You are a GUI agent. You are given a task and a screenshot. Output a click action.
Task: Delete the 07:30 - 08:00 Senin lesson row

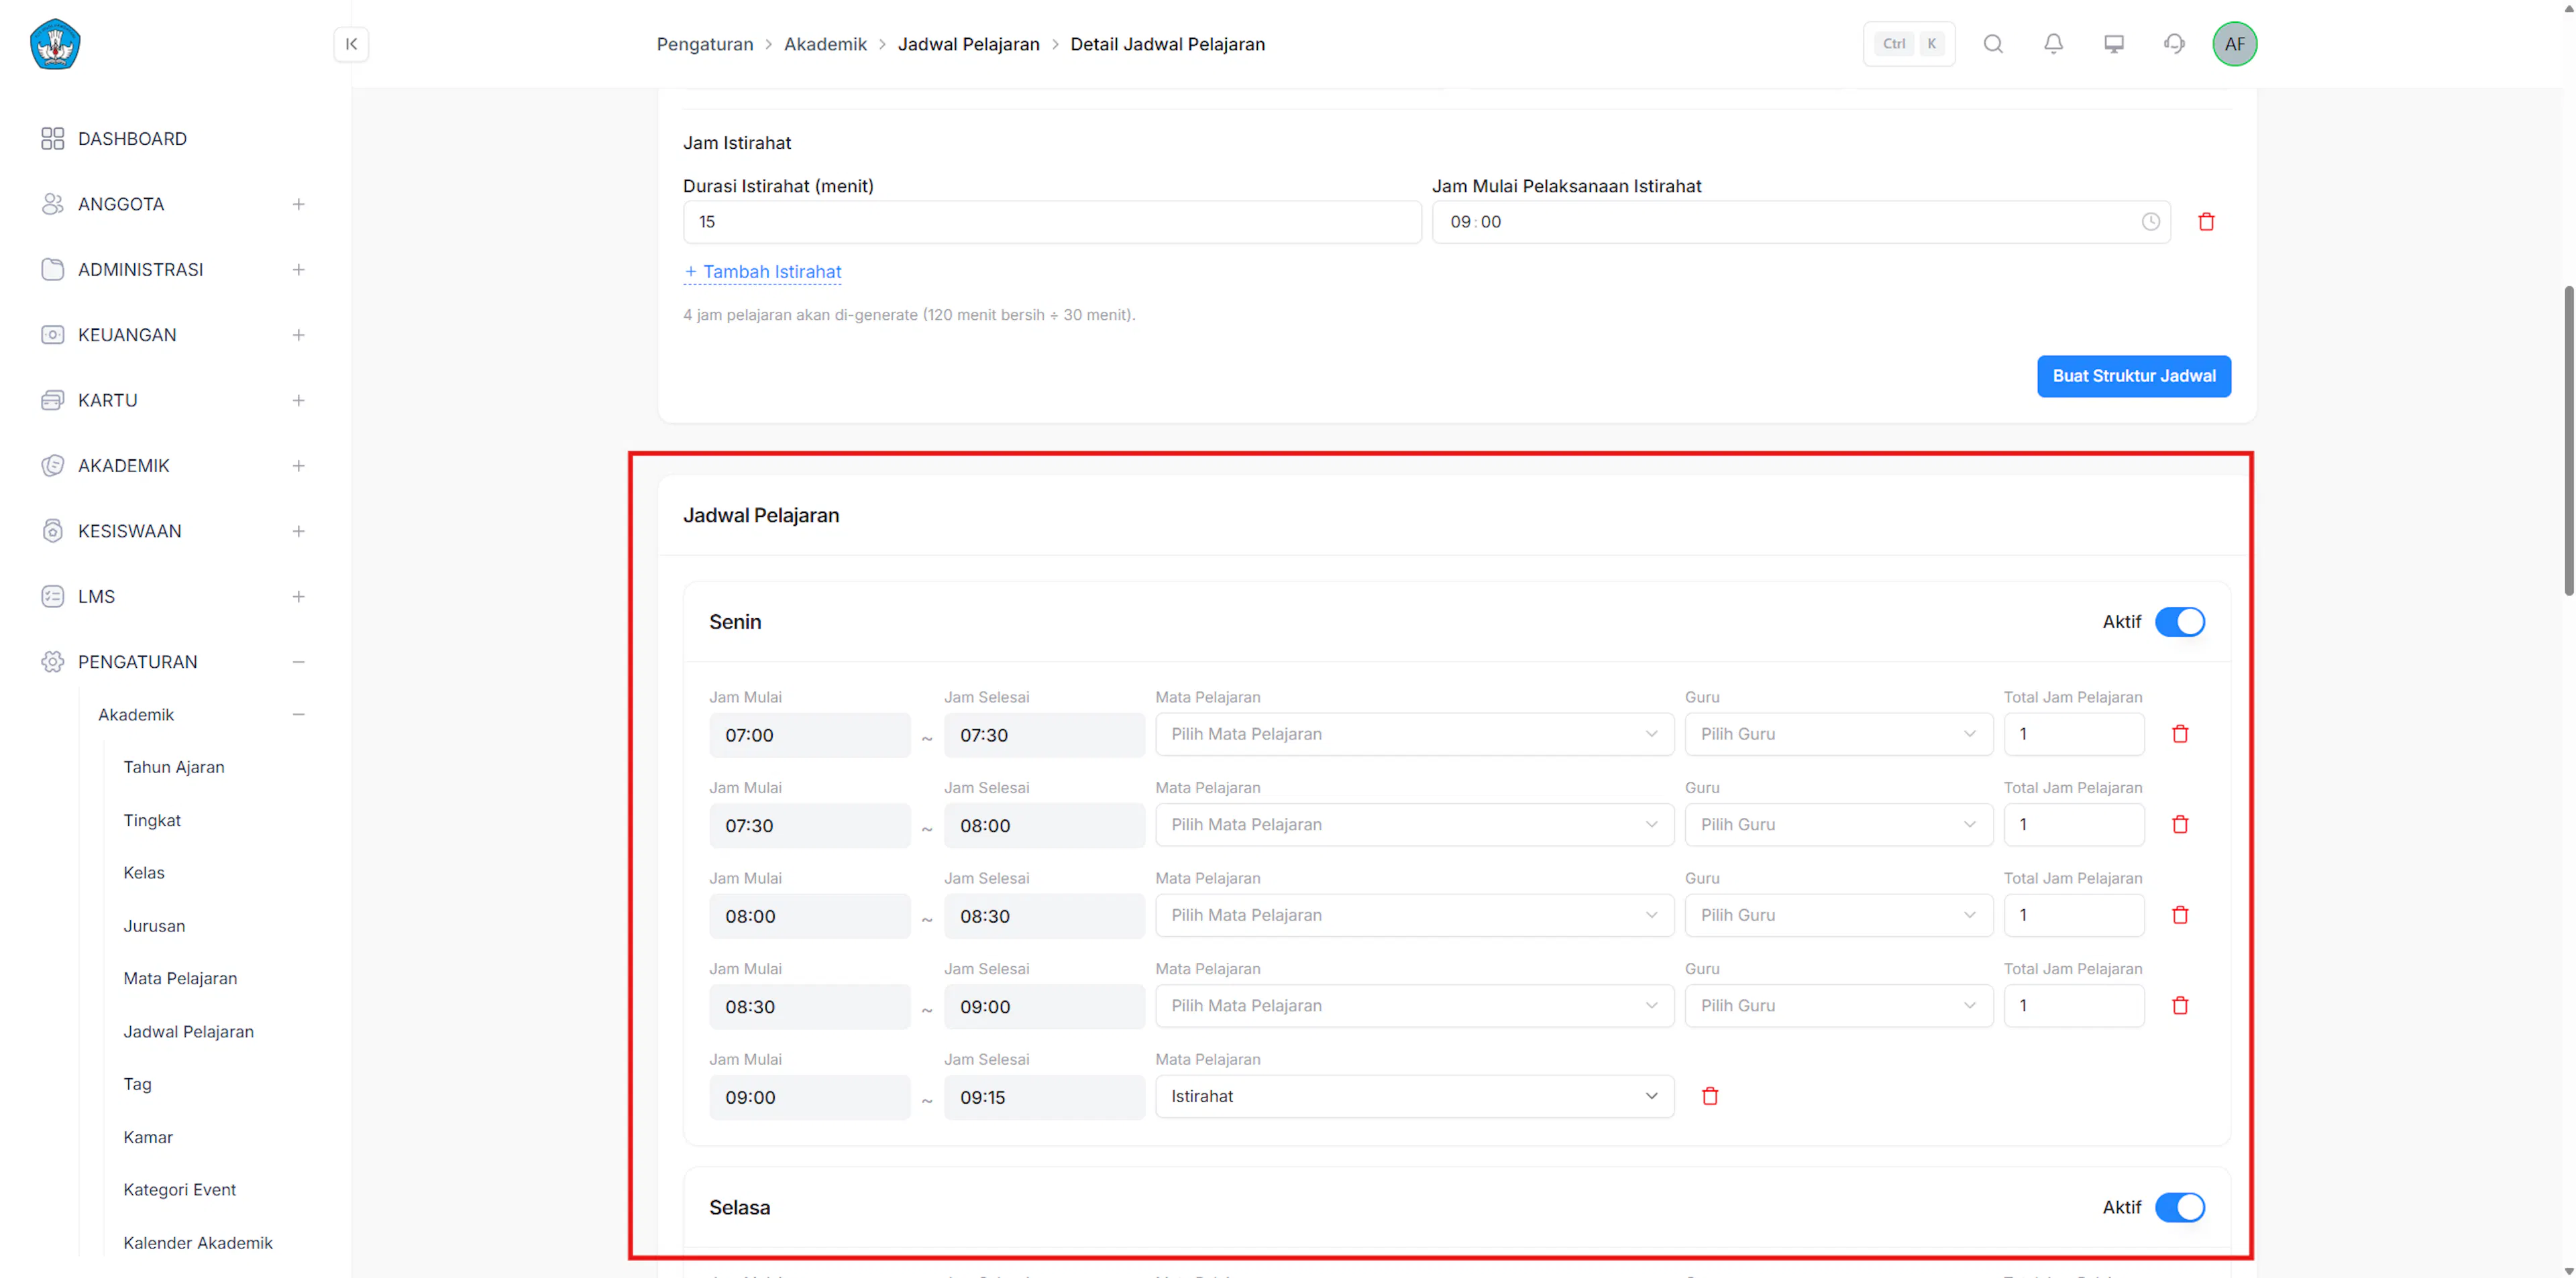[x=2180, y=824]
